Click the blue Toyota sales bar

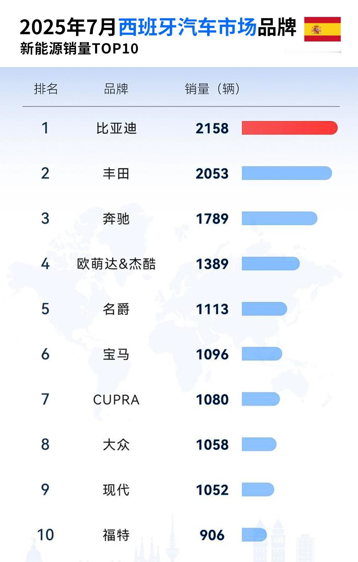pyautogui.click(x=287, y=173)
